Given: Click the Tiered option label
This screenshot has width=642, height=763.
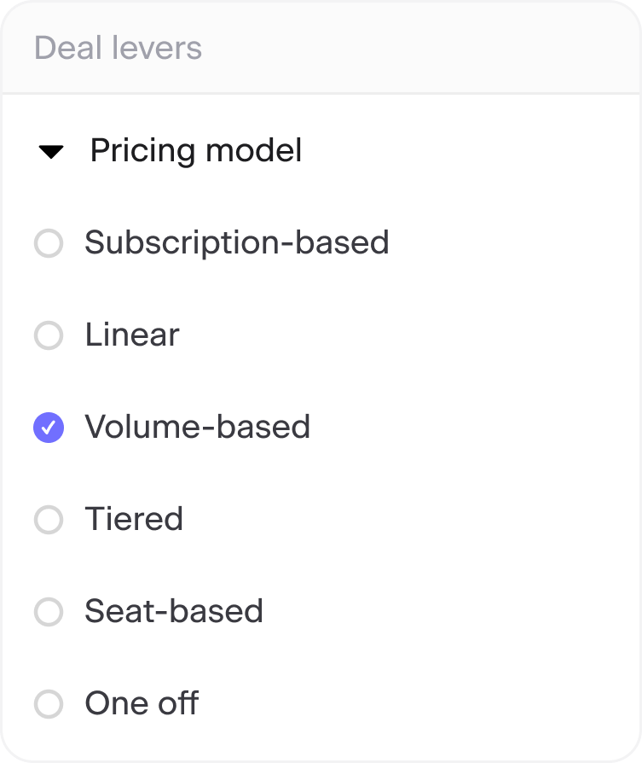Looking at the screenshot, I should tap(134, 519).
